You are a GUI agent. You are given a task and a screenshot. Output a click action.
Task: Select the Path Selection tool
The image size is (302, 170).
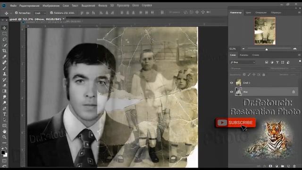[x=4, y=120]
